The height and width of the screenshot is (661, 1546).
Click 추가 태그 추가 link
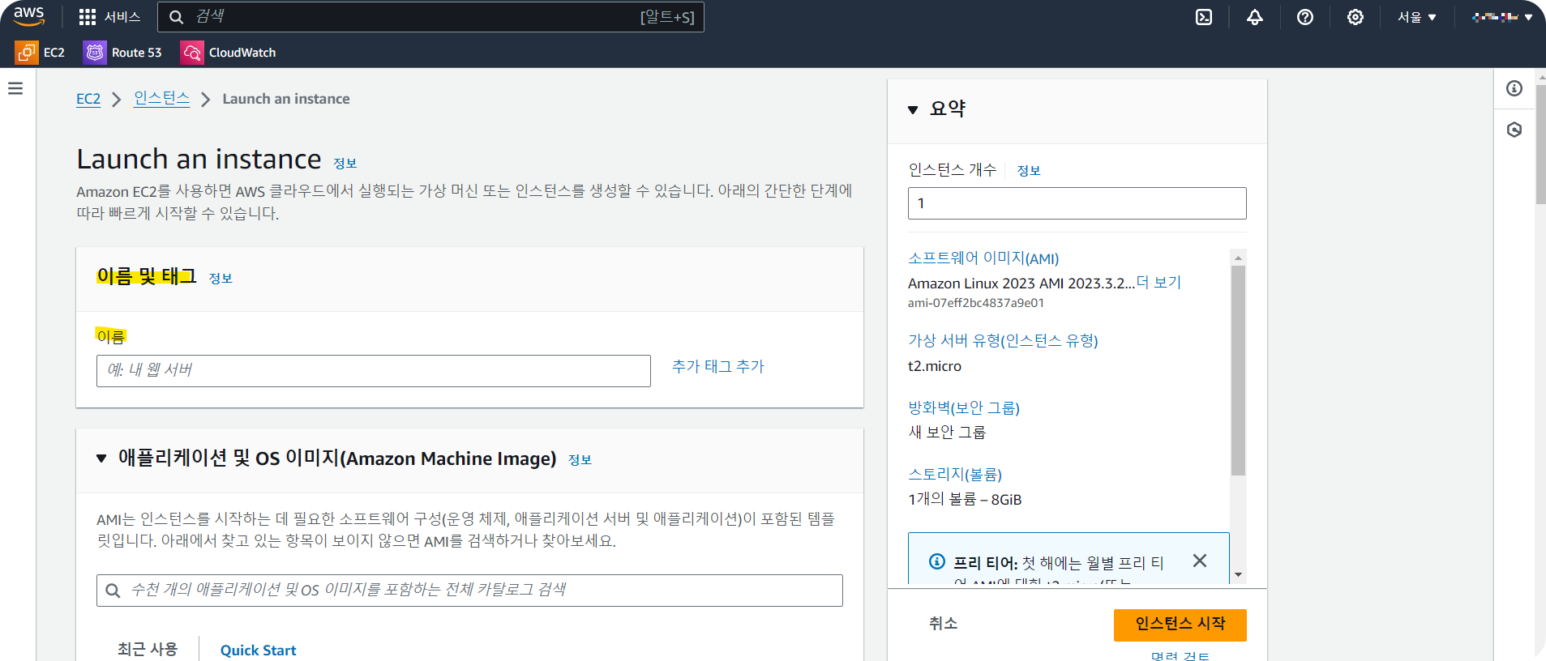(717, 366)
